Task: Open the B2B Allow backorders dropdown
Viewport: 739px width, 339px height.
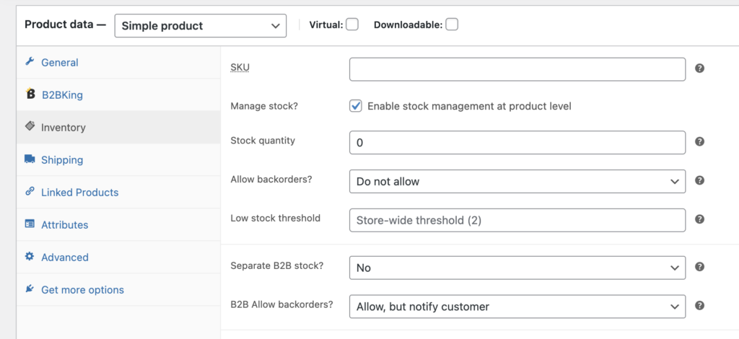Action: pyautogui.click(x=517, y=307)
